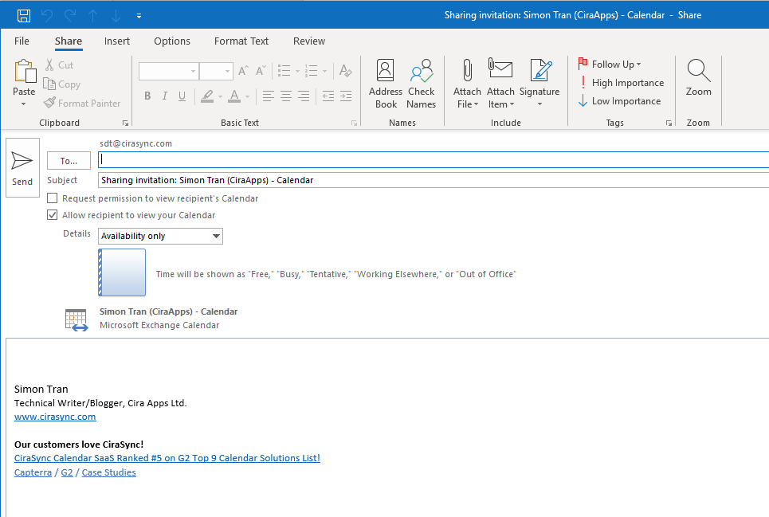Set Low Importance tag
Viewport: 769px width, 517px height.
[619, 101]
